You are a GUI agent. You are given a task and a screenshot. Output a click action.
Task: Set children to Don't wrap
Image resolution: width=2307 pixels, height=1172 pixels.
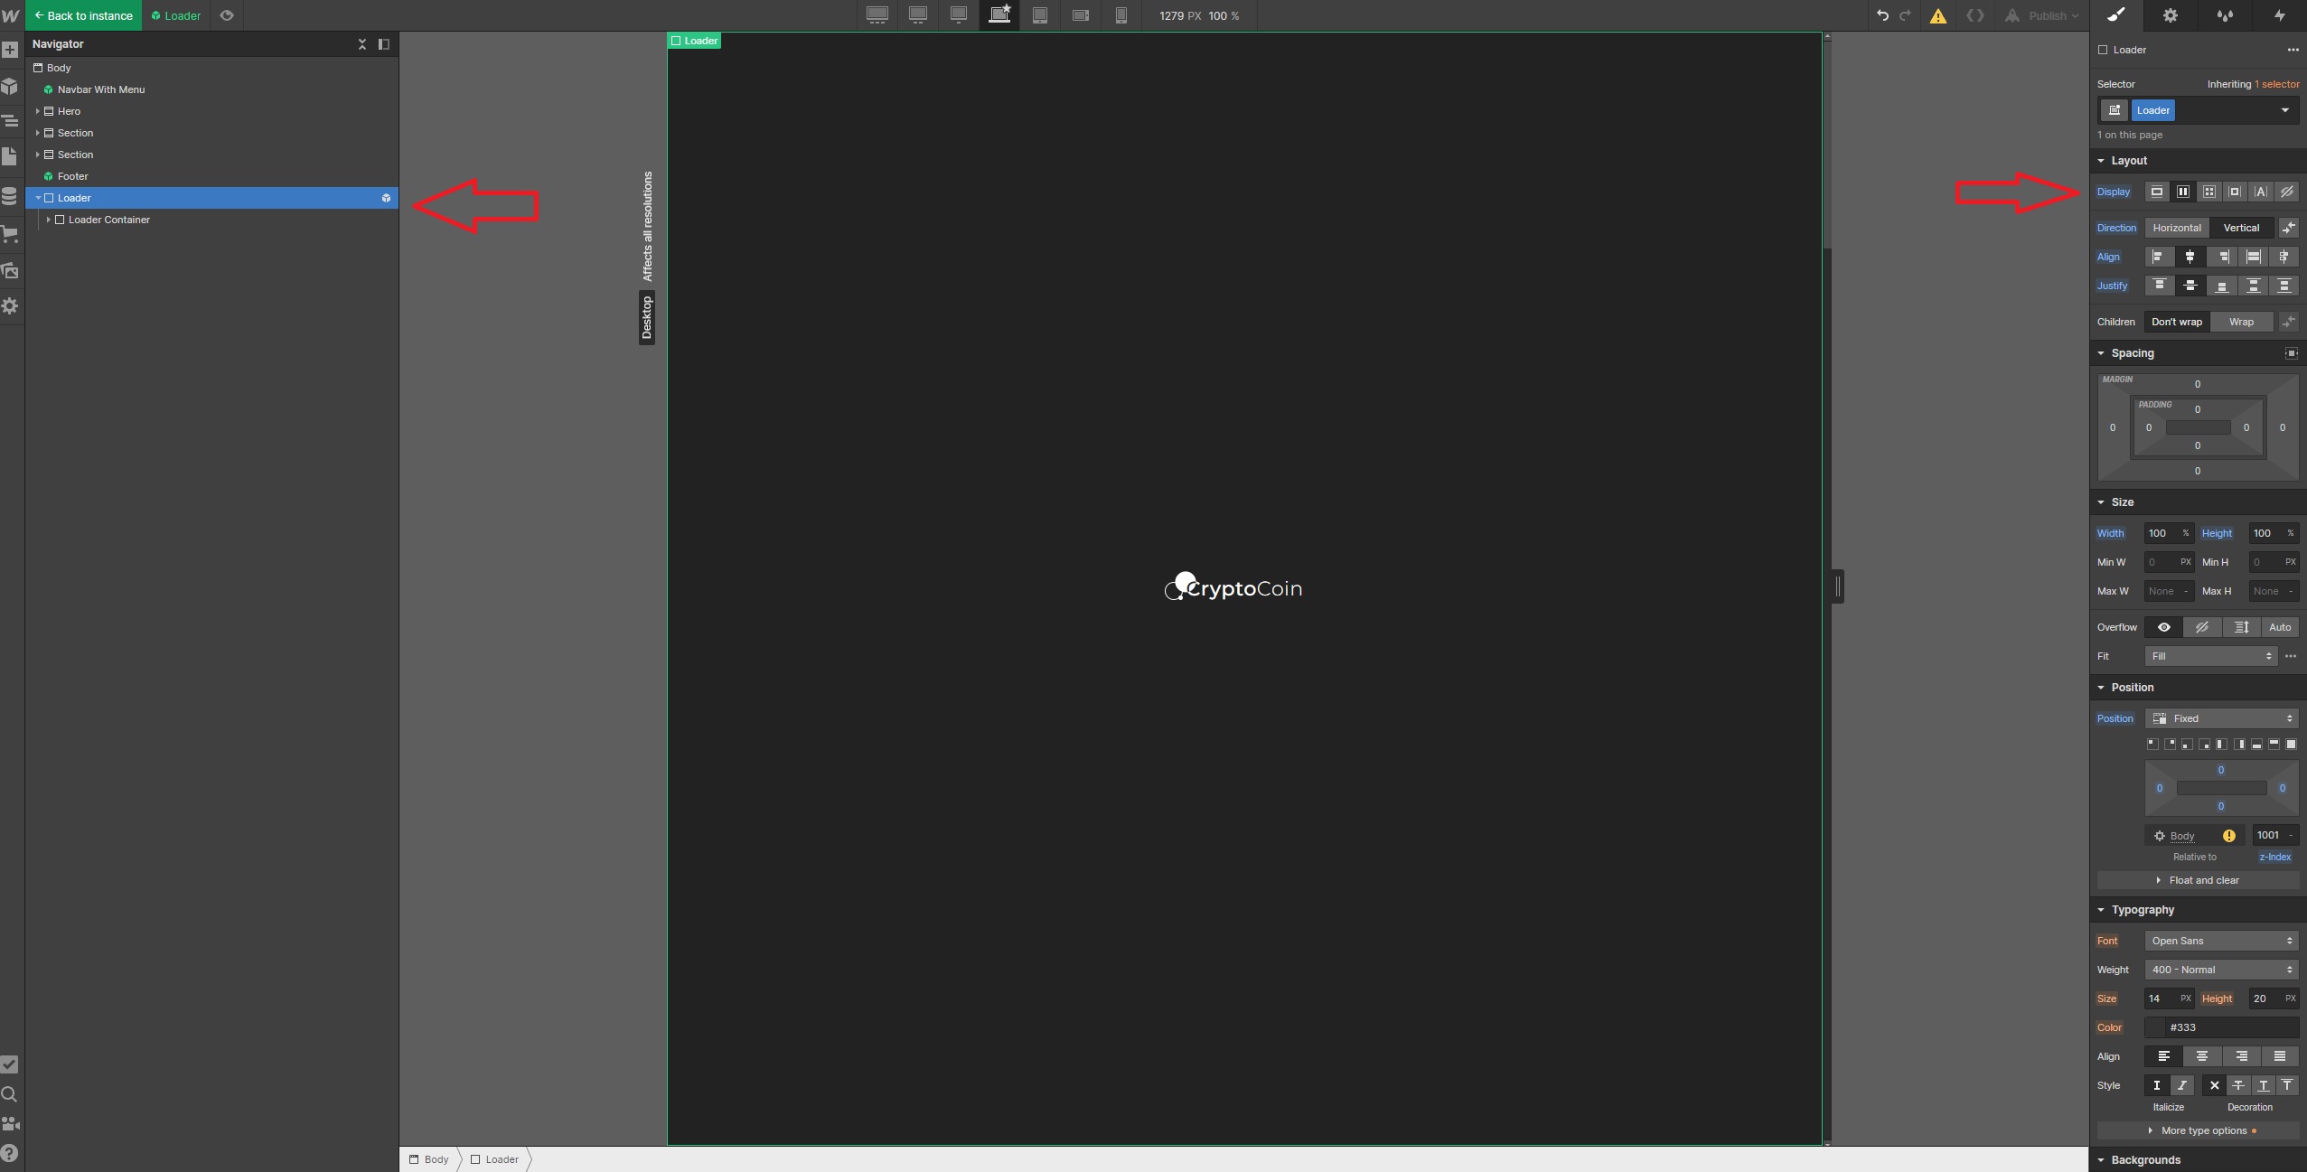[2177, 322]
